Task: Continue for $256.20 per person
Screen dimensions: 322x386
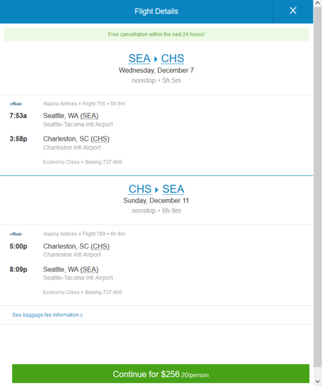Action: 161,373
